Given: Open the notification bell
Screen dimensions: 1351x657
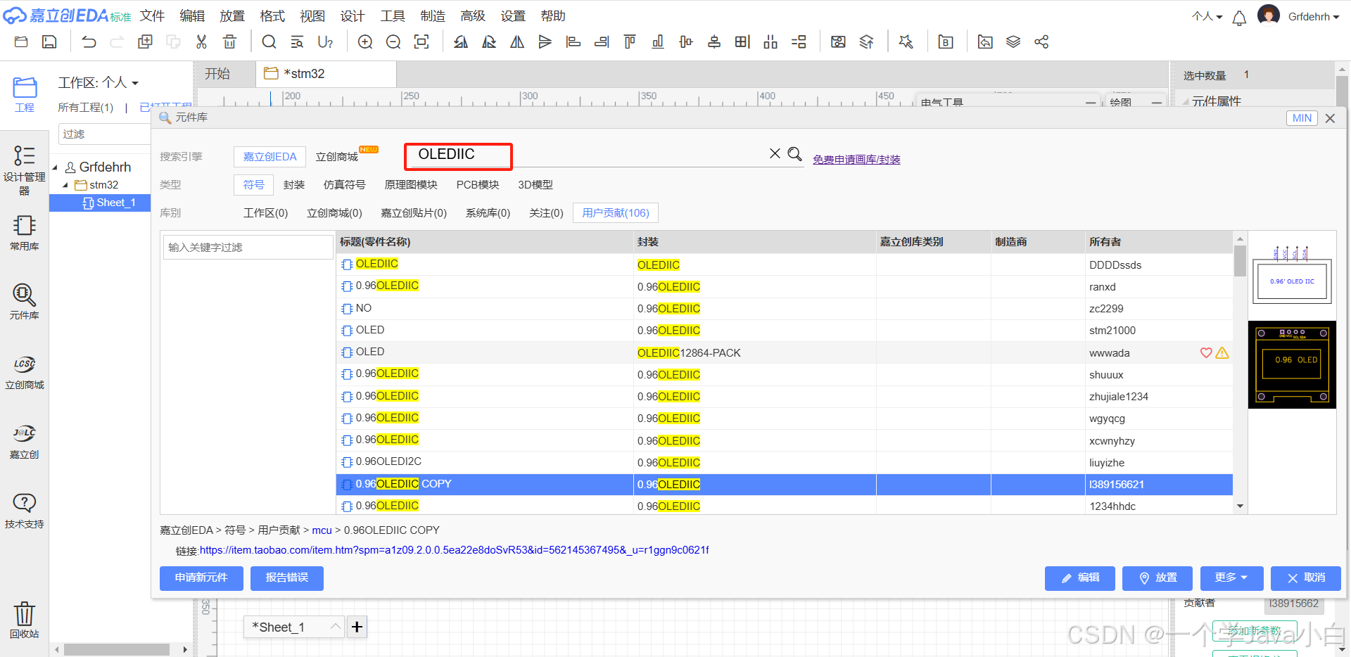Looking at the screenshot, I should [x=1240, y=18].
